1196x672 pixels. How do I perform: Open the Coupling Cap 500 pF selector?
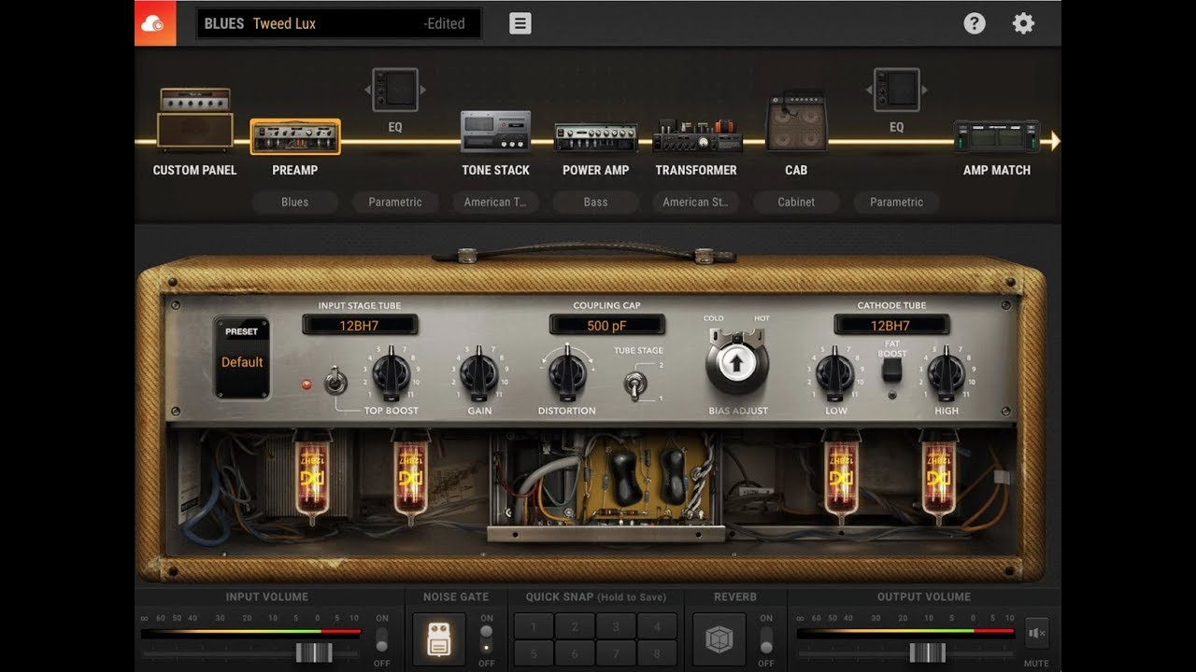(607, 325)
